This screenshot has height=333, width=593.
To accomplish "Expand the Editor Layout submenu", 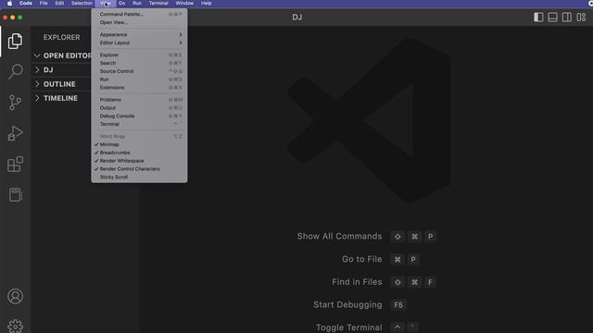I will pos(139,43).
